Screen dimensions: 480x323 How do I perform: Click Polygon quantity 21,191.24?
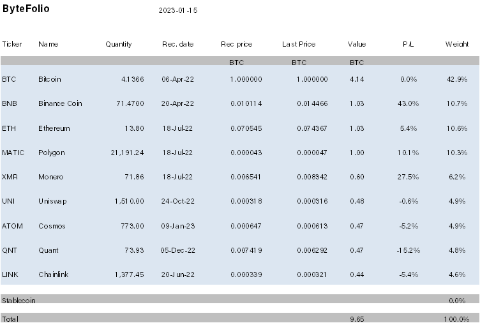tap(128, 153)
